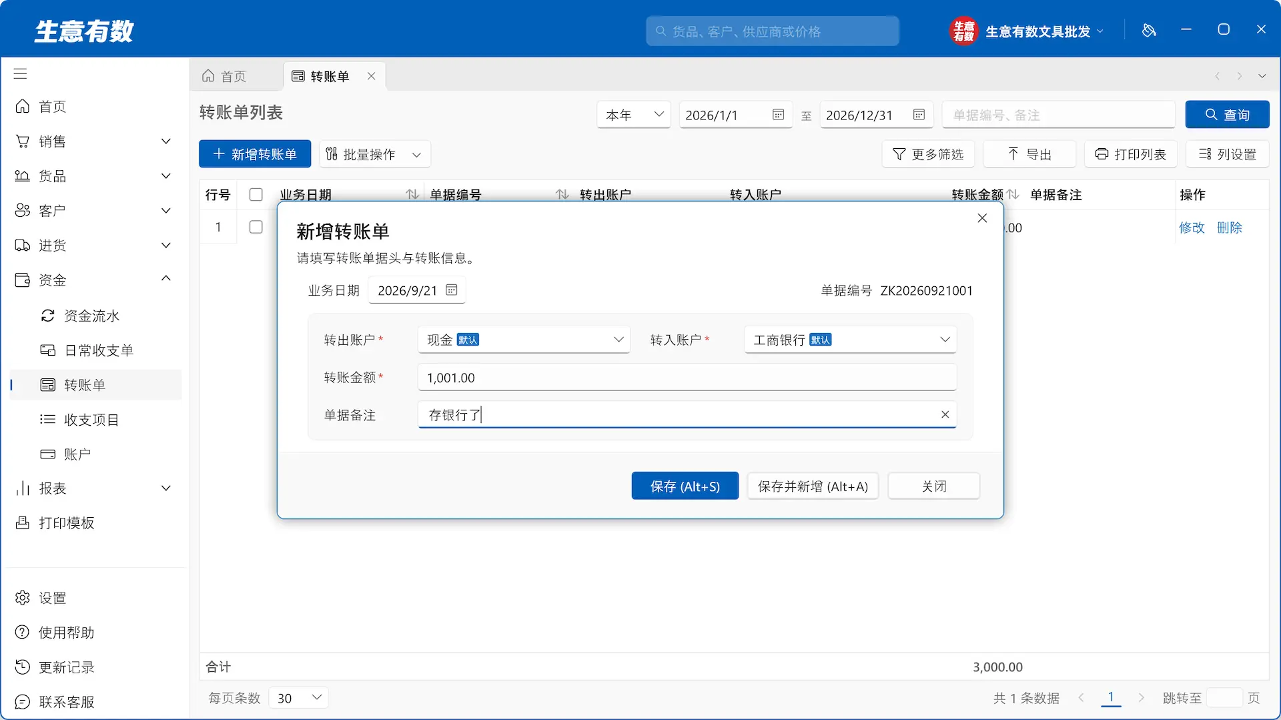1281x720 pixels.
Task: Open the 本年 date range dropdown
Action: coord(634,115)
